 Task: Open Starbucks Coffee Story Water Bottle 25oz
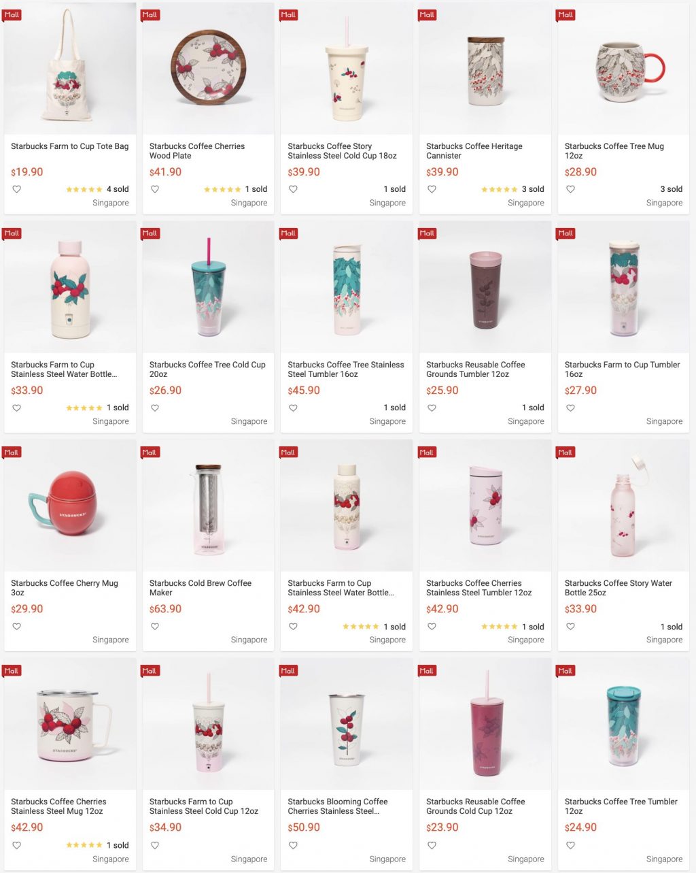coord(619,588)
